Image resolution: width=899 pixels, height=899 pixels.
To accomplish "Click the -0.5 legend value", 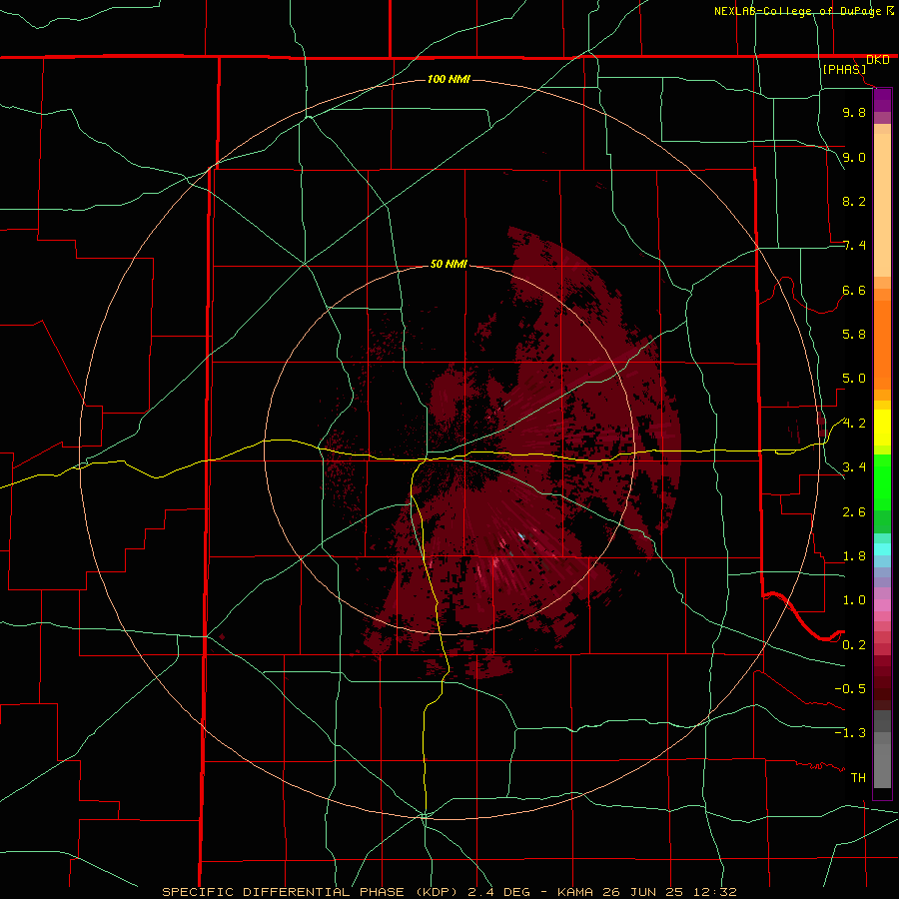I will click(850, 689).
